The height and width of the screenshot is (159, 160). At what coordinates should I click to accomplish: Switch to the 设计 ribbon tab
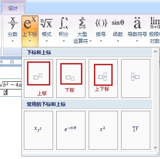point(13,8)
